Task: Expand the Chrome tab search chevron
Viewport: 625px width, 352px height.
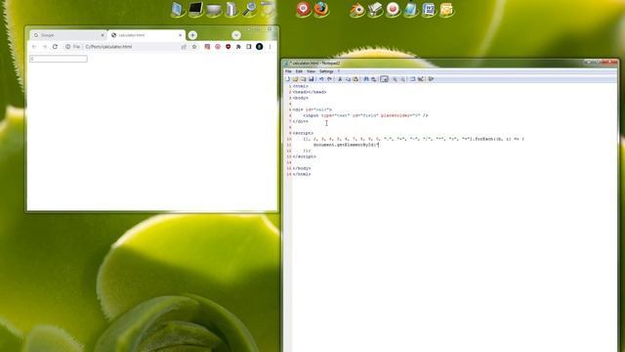Action: pos(236,35)
